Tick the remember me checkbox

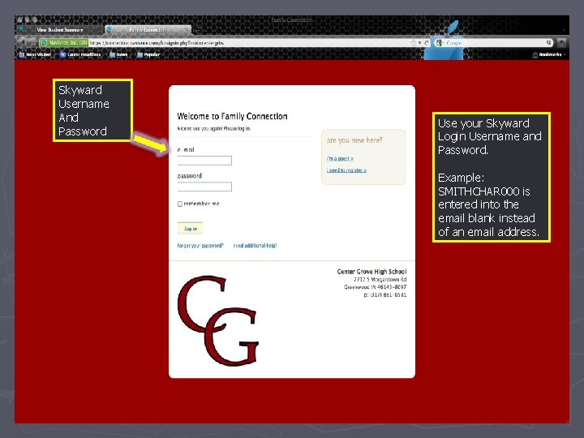pyautogui.click(x=180, y=204)
